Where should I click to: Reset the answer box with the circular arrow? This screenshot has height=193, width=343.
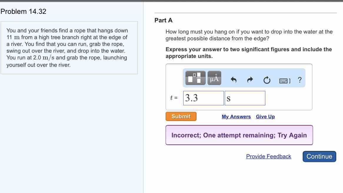[x=267, y=80]
